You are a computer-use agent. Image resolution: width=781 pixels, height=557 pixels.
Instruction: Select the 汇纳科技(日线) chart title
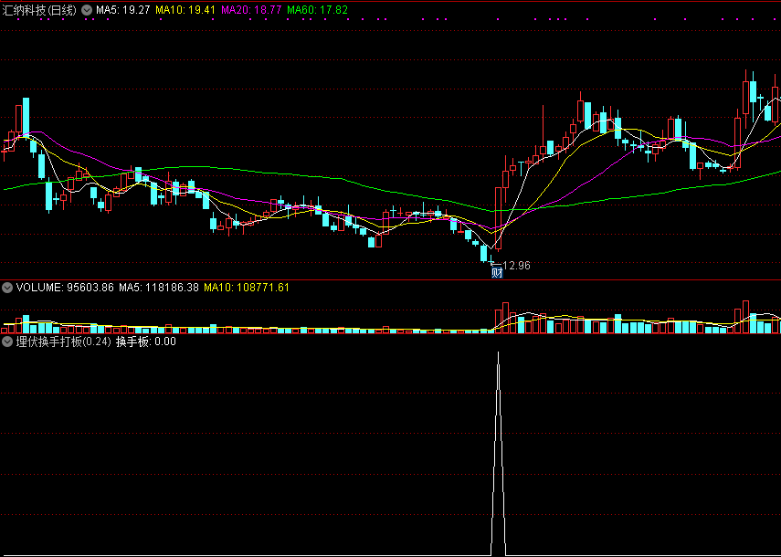click(39, 10)
